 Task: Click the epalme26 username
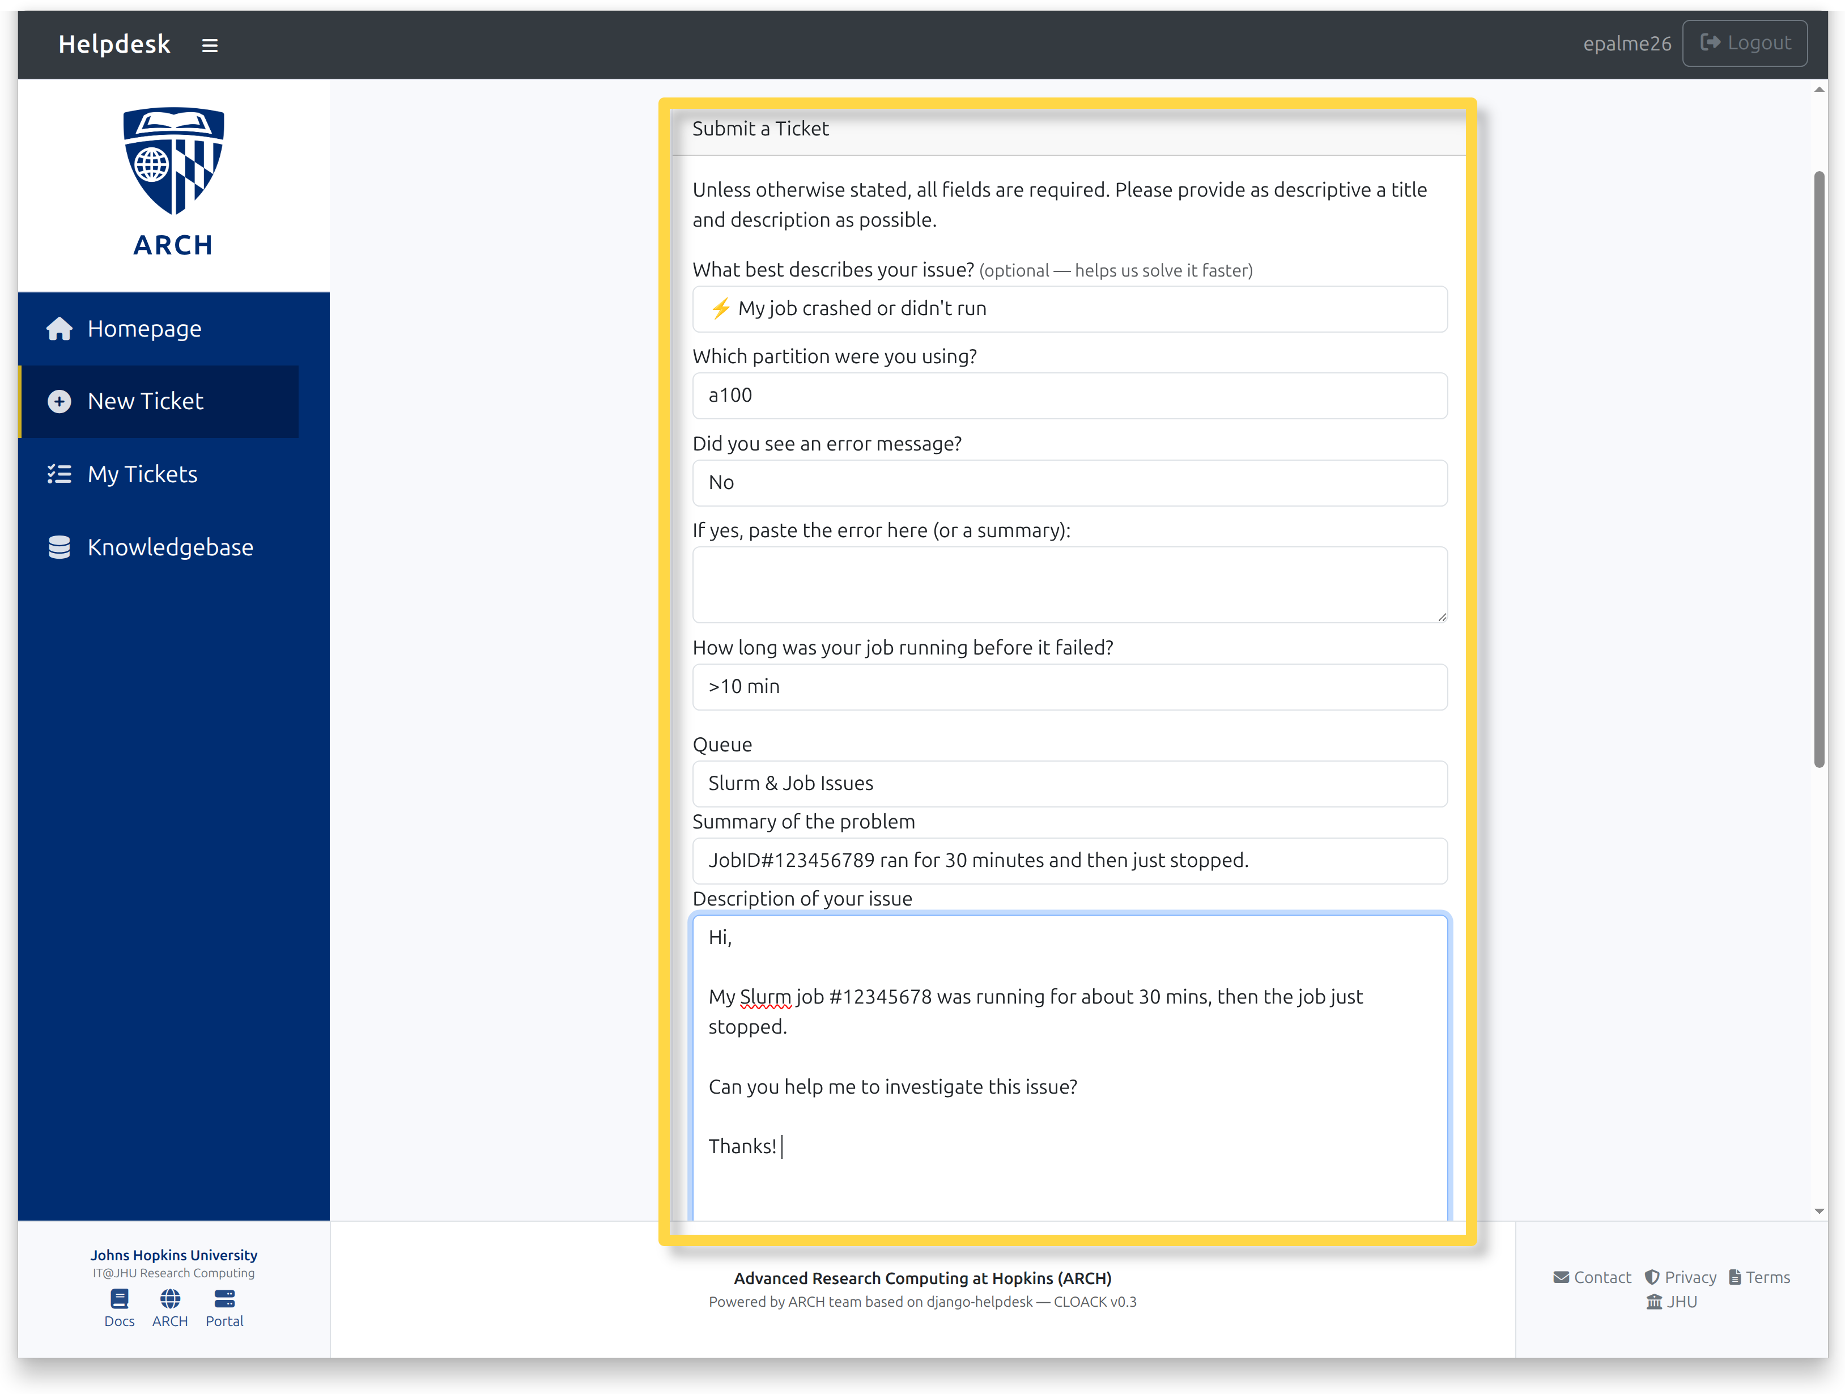(1626, 44)
